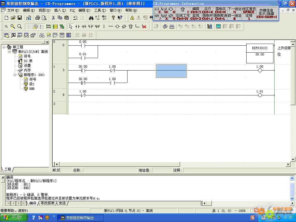Insert a vertical line tool
296x222 pixels.
(x=104, y=26)
